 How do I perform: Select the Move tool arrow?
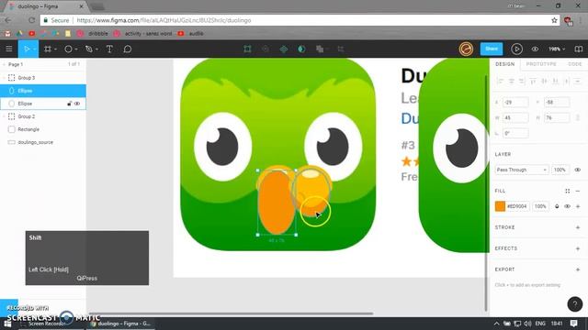point(27,49)
